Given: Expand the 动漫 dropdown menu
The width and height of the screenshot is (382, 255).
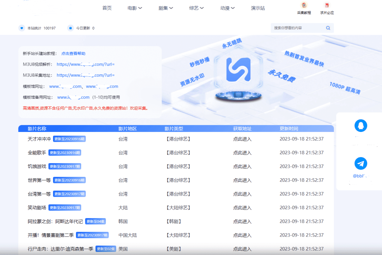Looking at the screenshot, I should 227,8.
